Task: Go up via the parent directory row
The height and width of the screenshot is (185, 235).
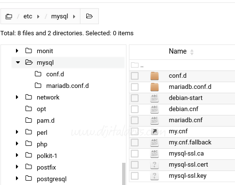Action: click(x=182, y=65)
